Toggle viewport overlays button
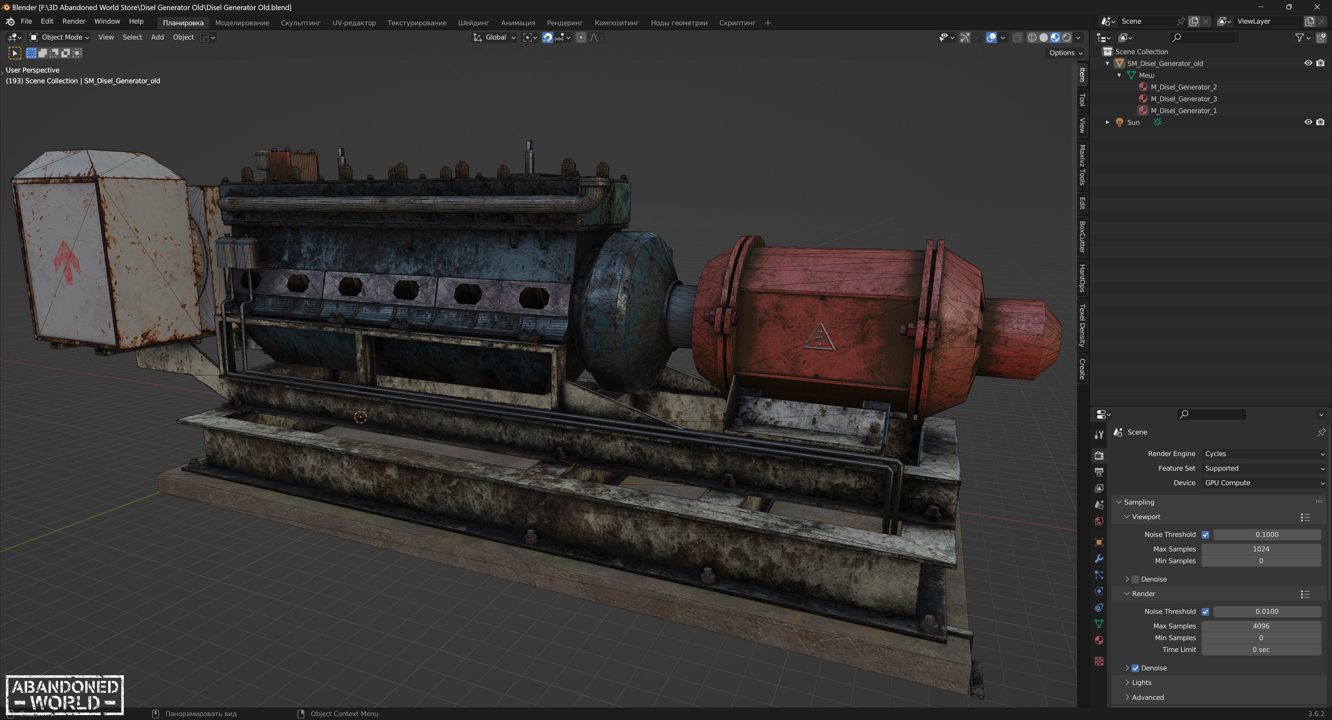 pos(991,38)
